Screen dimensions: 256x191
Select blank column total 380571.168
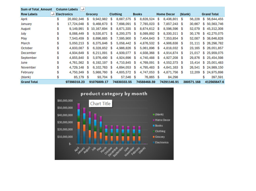point(192,82)
